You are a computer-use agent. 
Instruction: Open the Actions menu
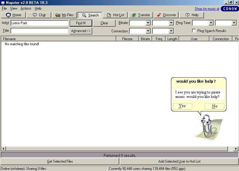pyautogui.click(x=26, y=8)
